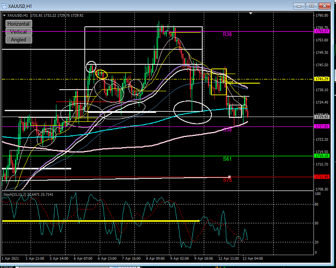The height and width of the screenshot is (268, 336).
Task: Close the XAUUSD,H1 chart window
Action: coord(325,6)
